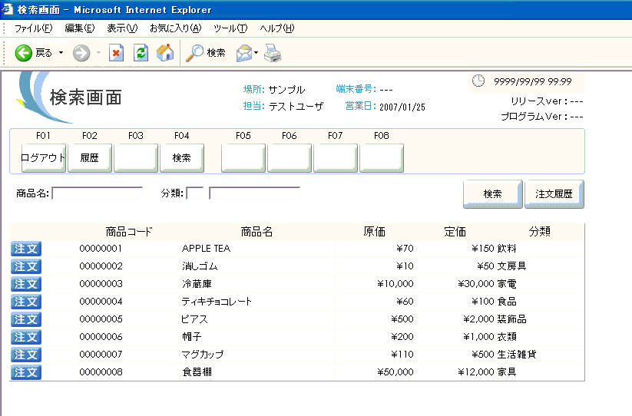Viewport: 632px width, 416px height.
Task: Click the APPLE TEA product name
Action: pyautogui.click(x=206, y=249)
